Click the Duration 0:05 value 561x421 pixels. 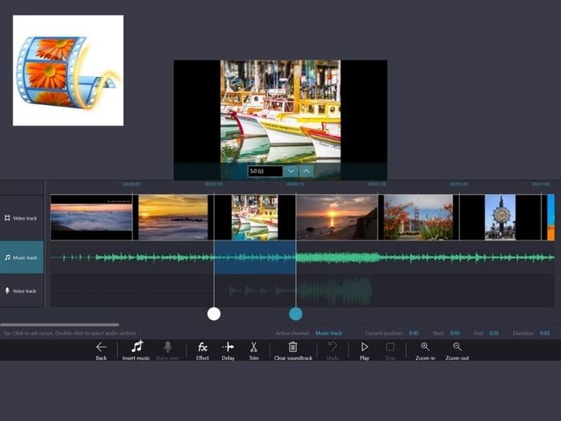point(545,334)
